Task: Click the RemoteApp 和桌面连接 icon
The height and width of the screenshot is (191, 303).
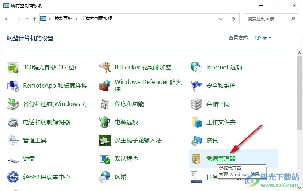Action: coord(13,86)
